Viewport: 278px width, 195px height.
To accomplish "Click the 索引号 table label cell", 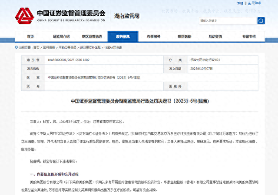I will [x=33, y=60].
